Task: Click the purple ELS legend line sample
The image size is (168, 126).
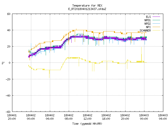Action: point(156,17)
